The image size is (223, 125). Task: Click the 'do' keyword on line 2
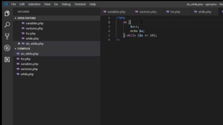(x=125, y=22)
